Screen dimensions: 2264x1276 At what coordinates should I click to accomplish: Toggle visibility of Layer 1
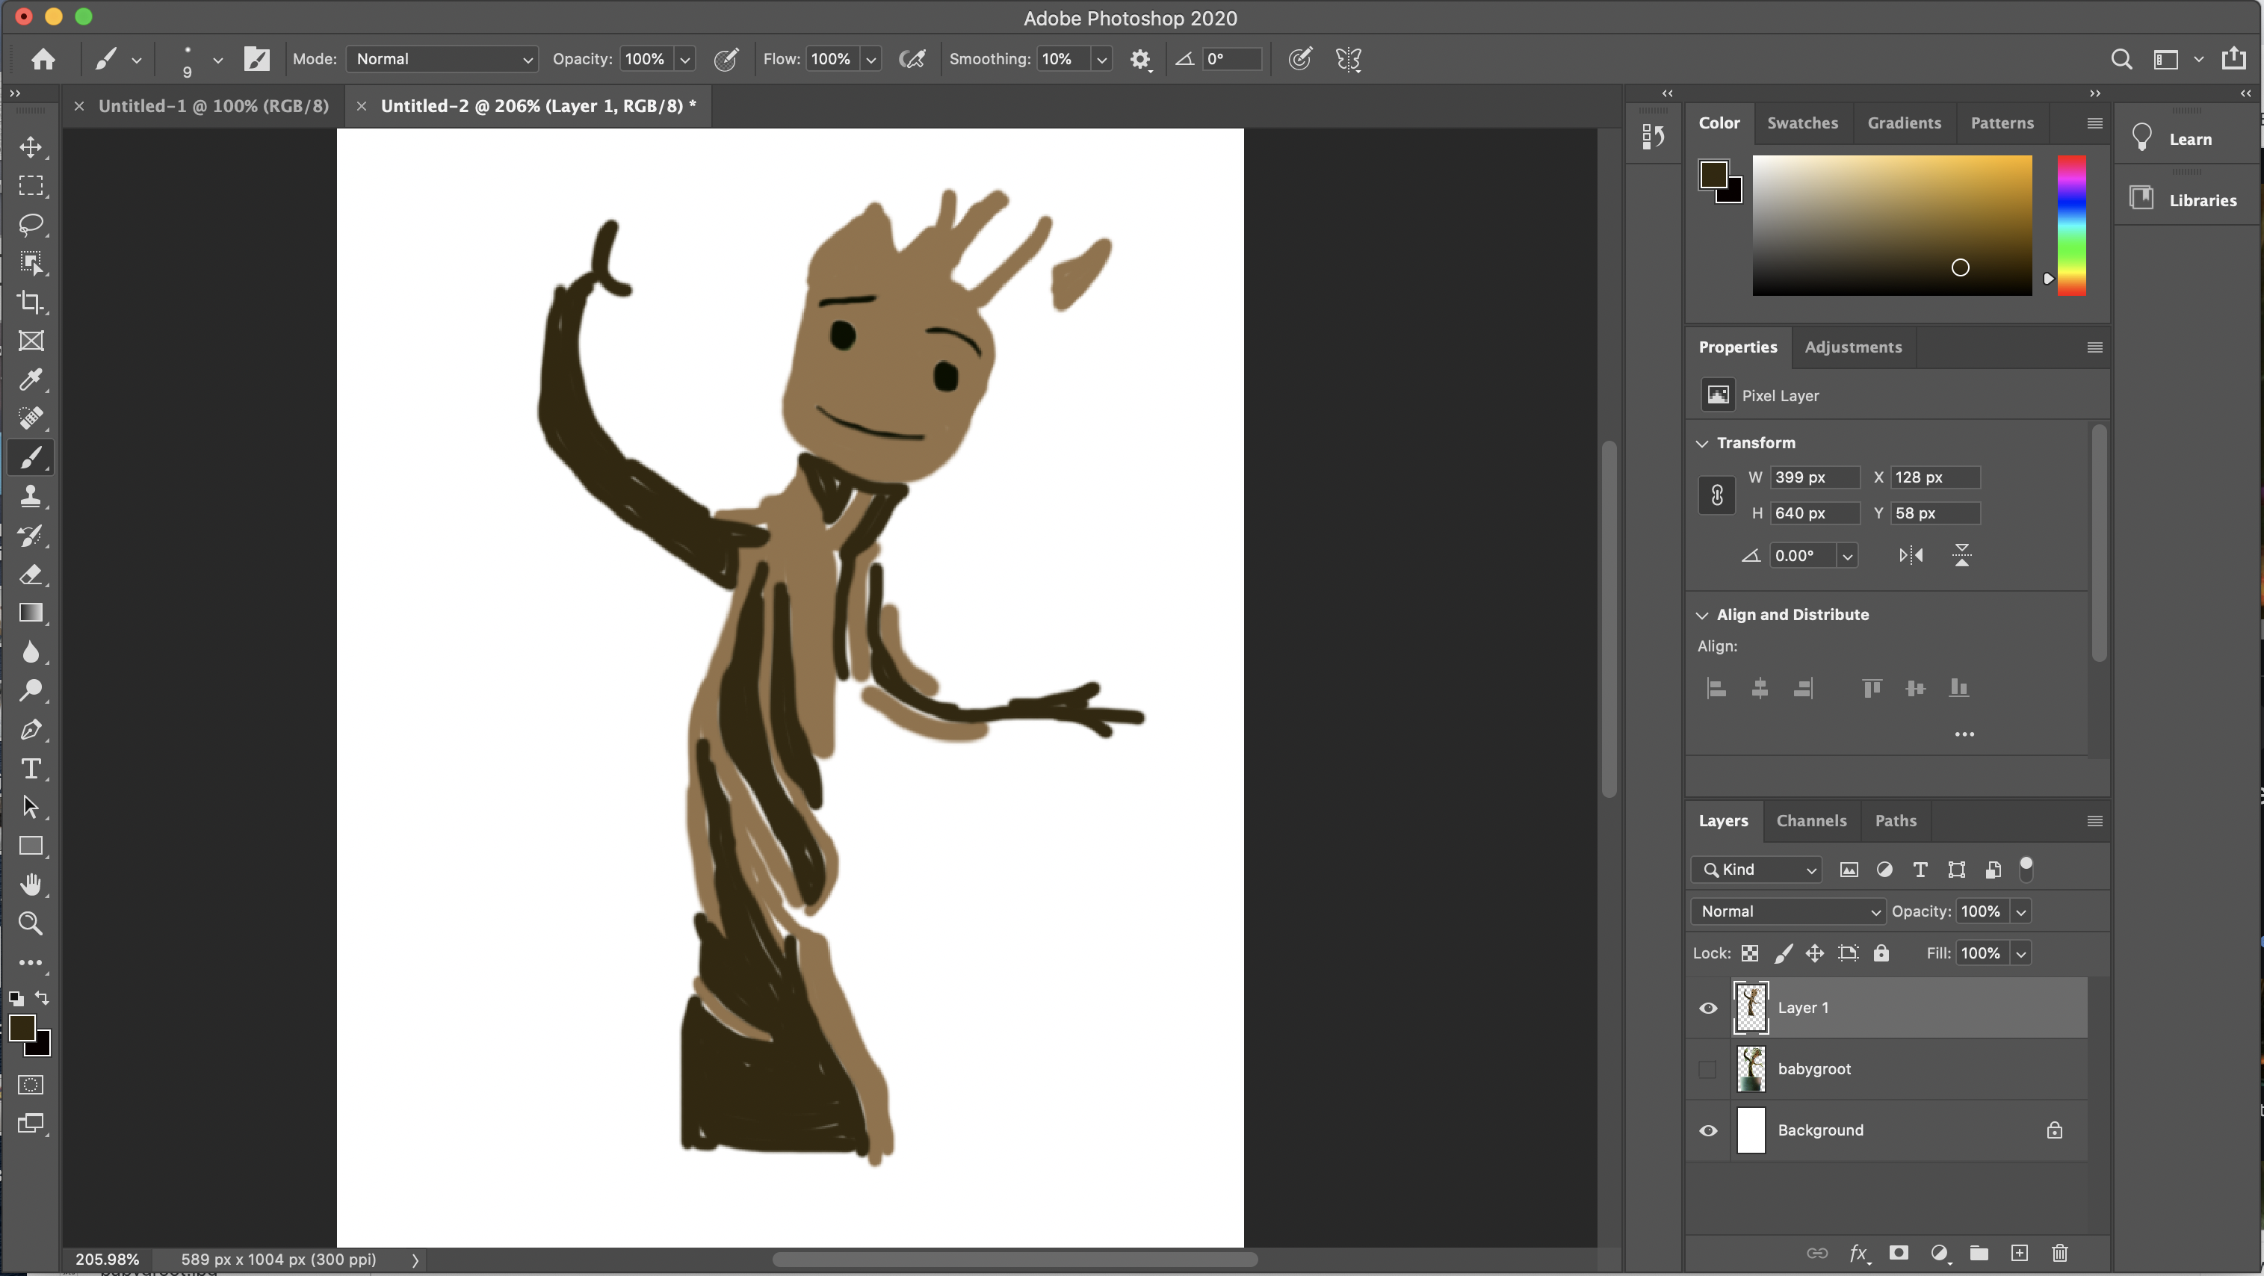click(1707, 1007)
